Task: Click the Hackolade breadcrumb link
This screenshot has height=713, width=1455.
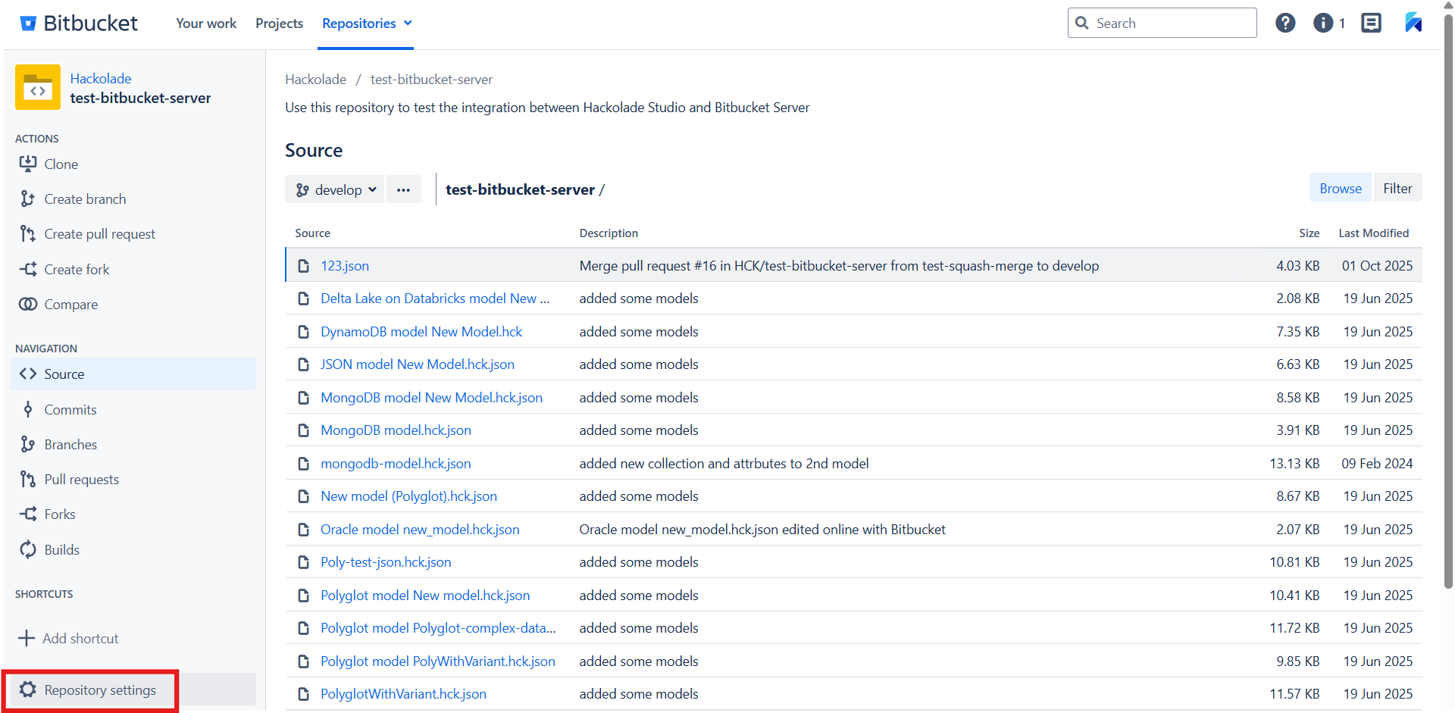Action: click(x=315, y=79)
